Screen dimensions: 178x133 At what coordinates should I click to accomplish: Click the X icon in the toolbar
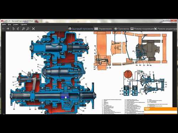tap(33, 29)
